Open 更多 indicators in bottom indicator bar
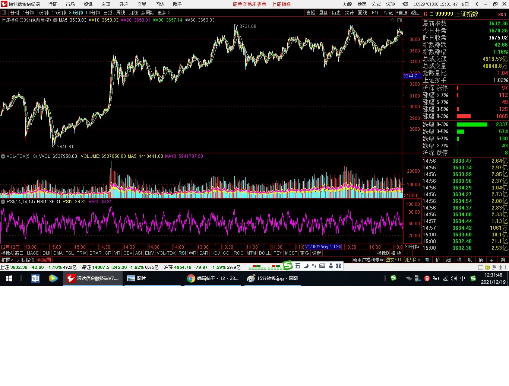This screenshot has height=386, width=509. (304, 253)
